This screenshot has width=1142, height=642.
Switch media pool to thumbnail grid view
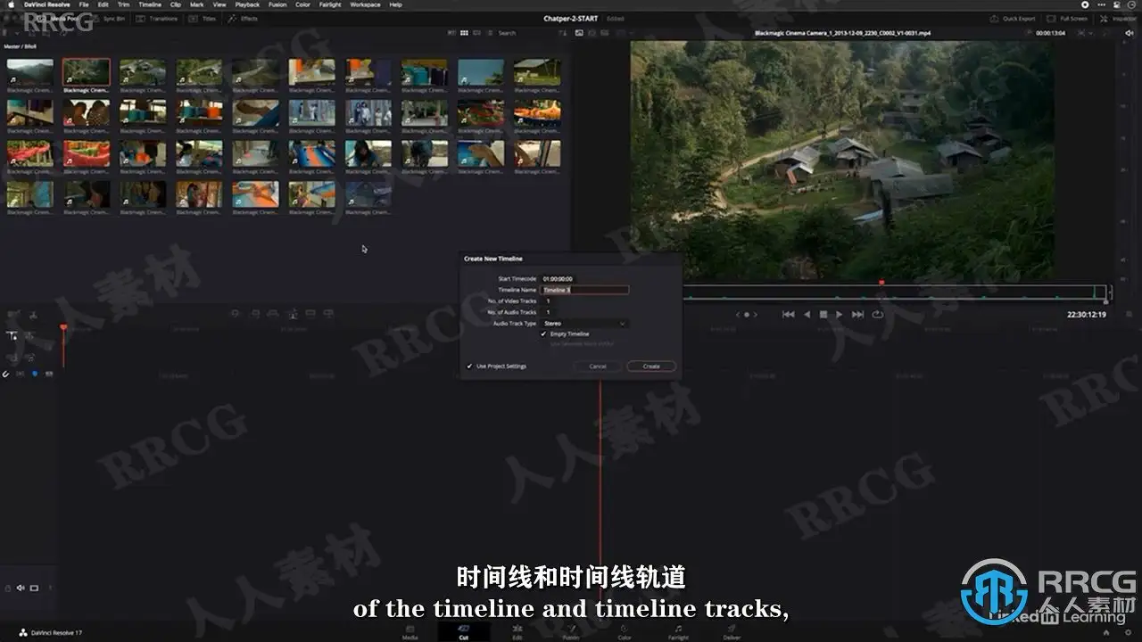(464, 33)
